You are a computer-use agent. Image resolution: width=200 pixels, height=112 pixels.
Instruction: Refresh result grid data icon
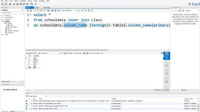click(39, 53)
